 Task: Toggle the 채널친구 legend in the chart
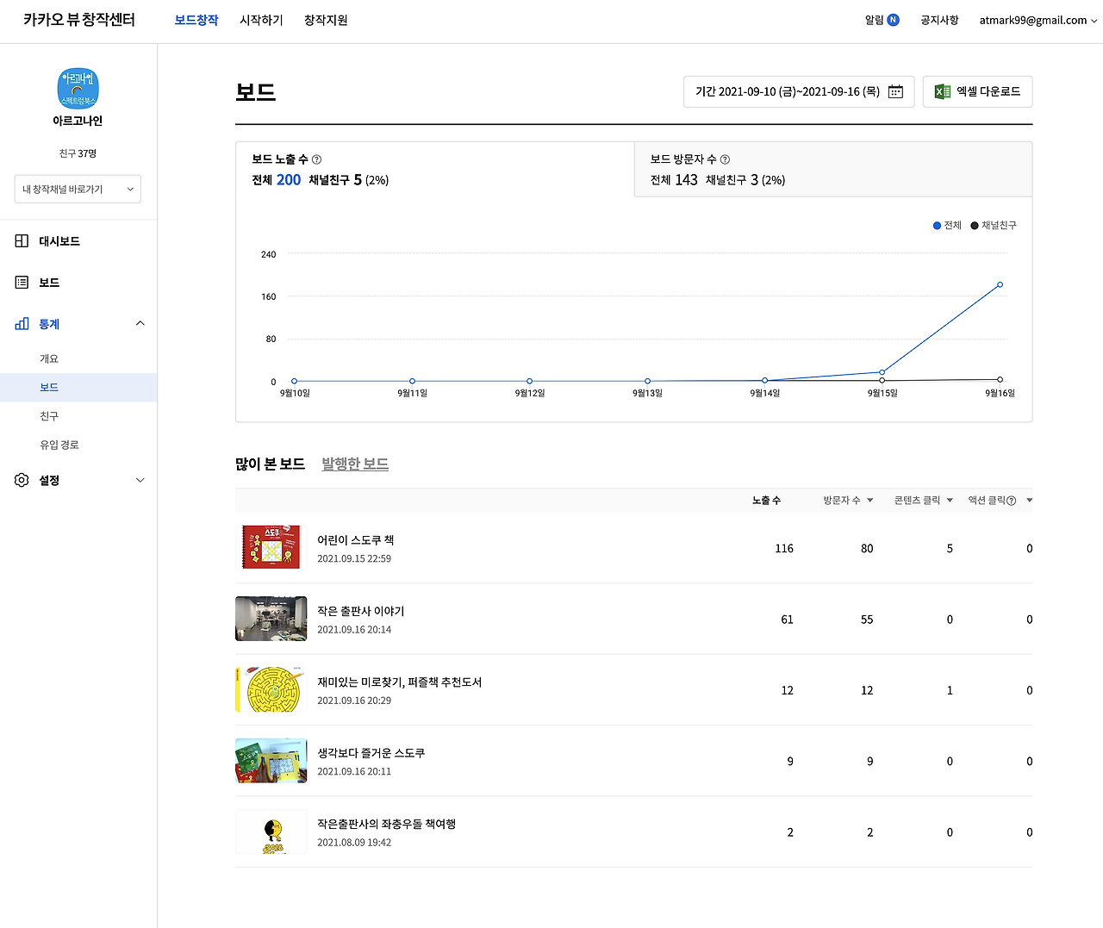[993, 225]
